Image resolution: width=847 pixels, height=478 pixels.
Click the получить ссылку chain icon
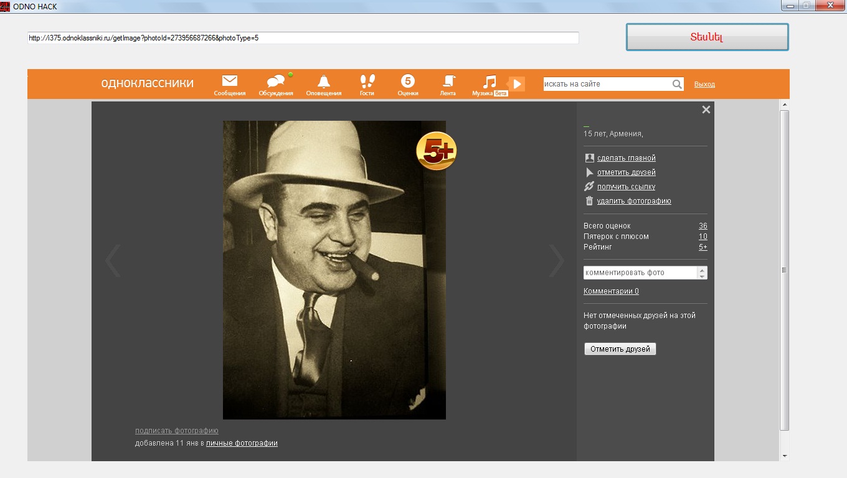pos(589,187)
